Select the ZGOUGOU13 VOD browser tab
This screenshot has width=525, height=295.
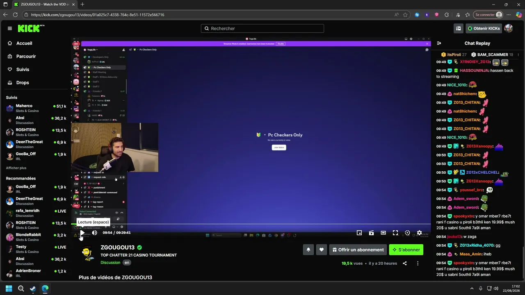tap(44, 5)
